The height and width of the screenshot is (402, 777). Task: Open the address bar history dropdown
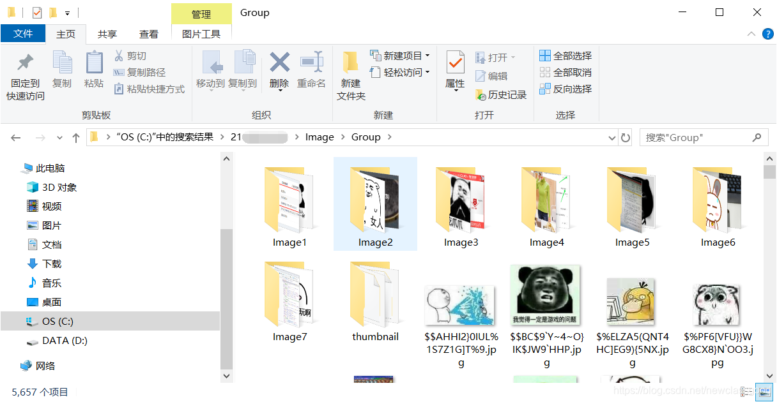tap(612, 137)
